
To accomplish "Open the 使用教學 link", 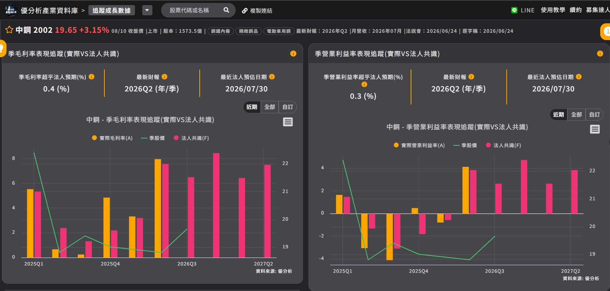I will 553,10.
